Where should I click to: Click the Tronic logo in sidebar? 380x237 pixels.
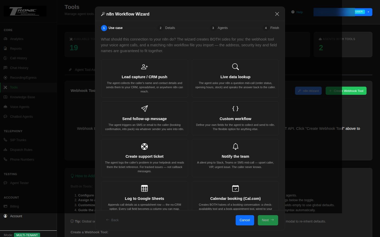[x=25, y=11]
